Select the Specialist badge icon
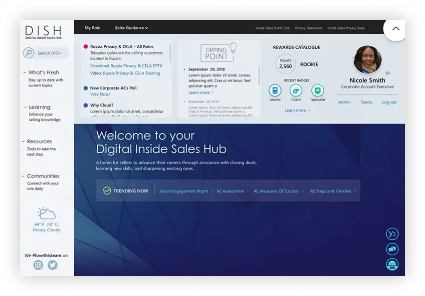 point(318,90)
